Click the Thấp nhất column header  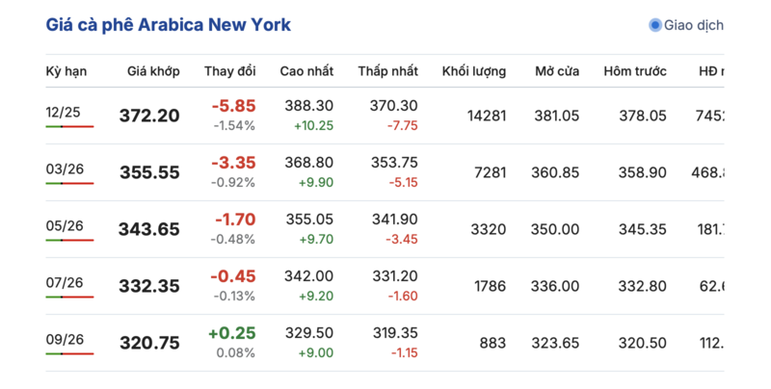(x=387, y=72)
